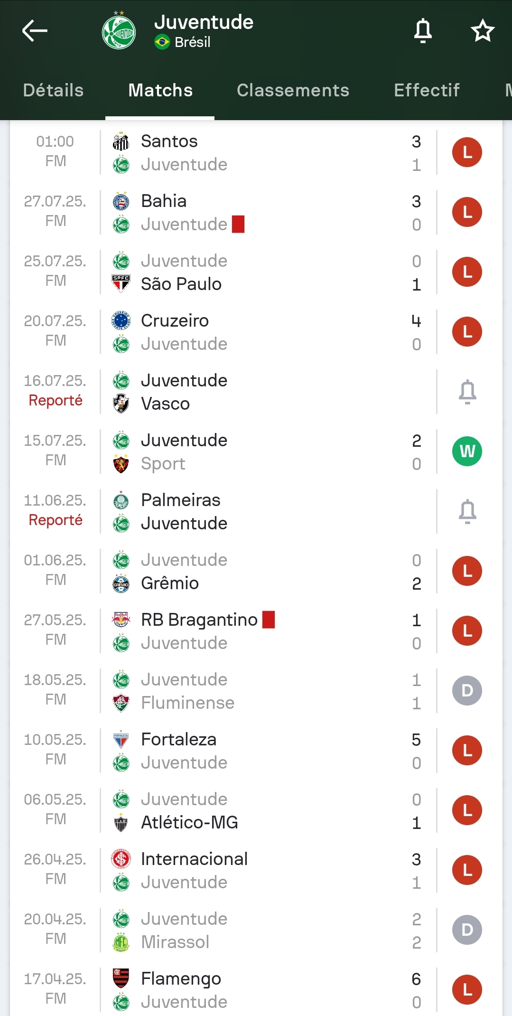The width and height of the screenshot is (512, 1016).
Task: Tap the Internacional club logo
Action: click(121, 859)
